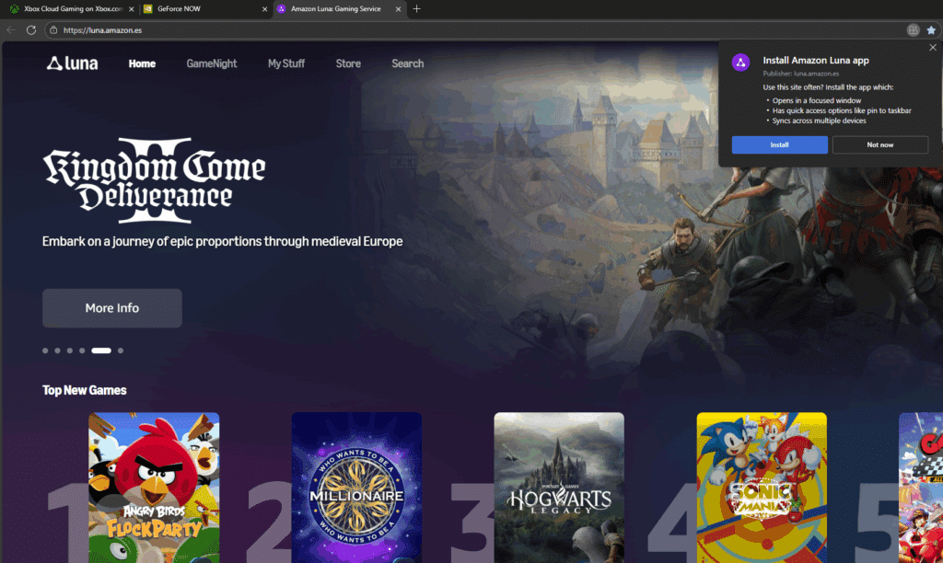Go to GameNight section
943x563 pixels.
click(212, 63)
